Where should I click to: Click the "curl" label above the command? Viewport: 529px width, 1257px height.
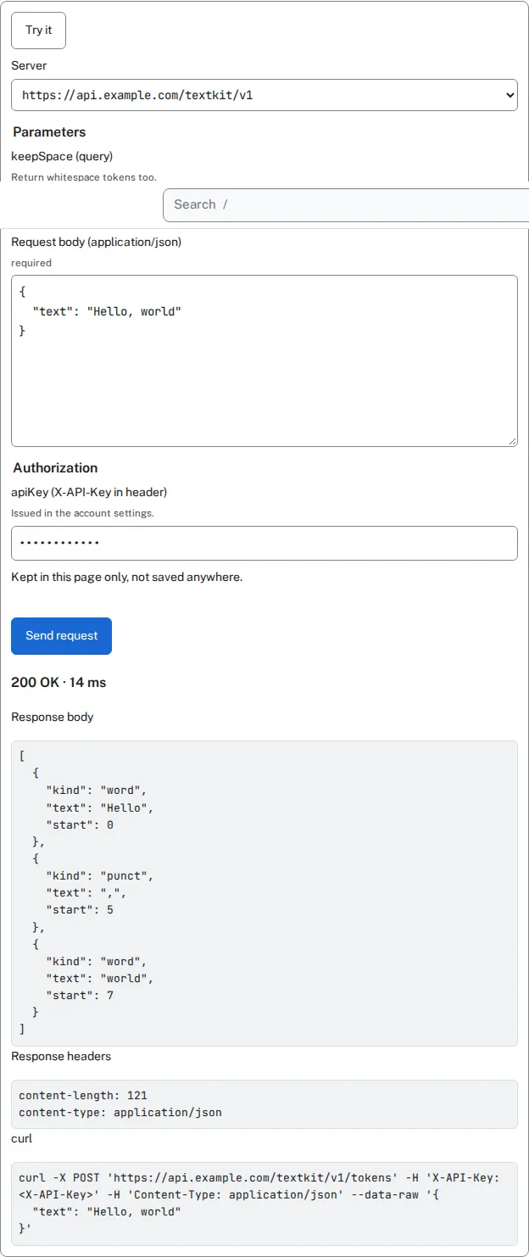(x=22, y=1138)
